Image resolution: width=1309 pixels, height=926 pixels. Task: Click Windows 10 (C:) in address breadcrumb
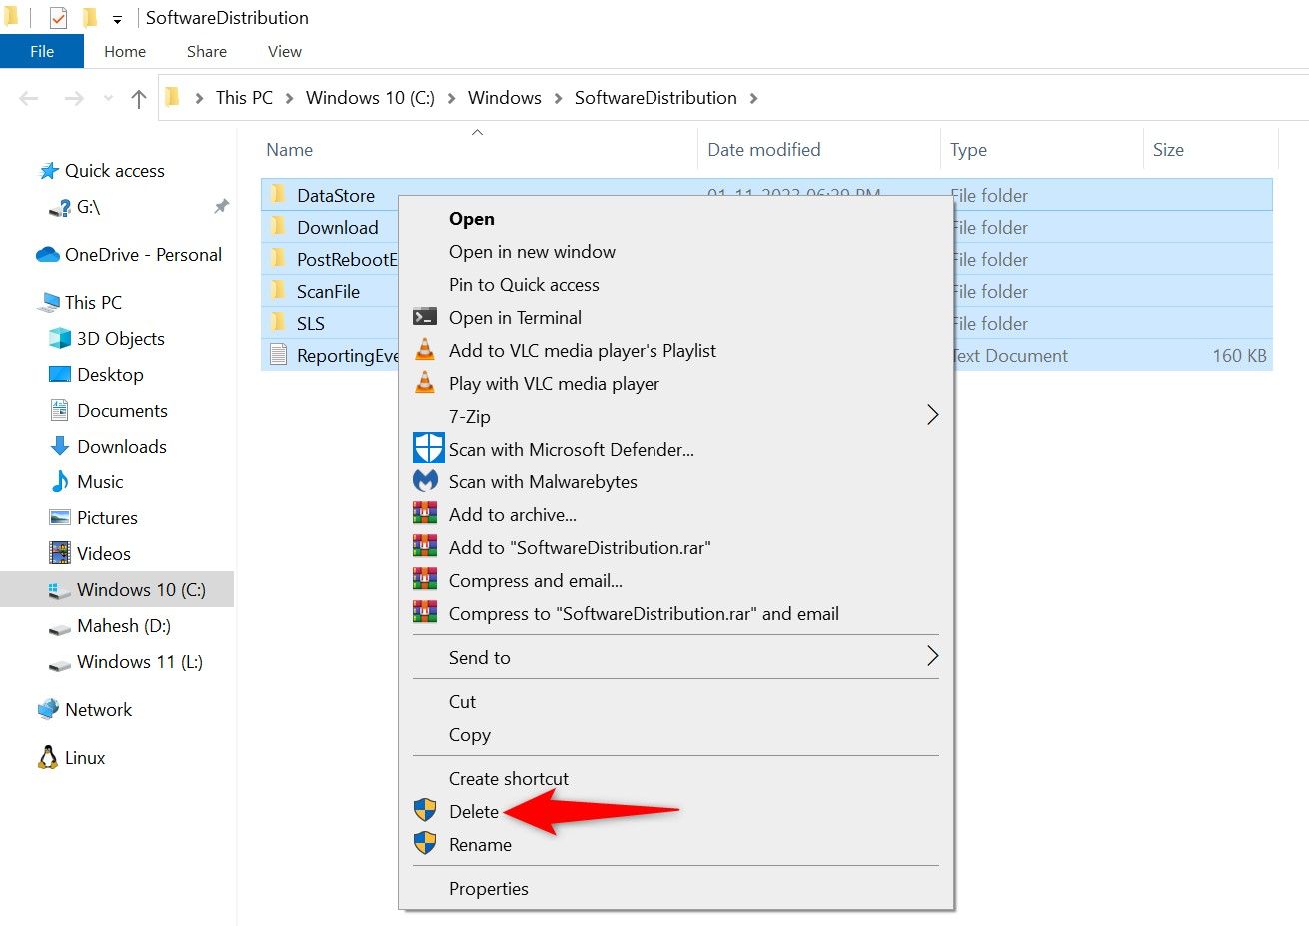tap(370, 98)
